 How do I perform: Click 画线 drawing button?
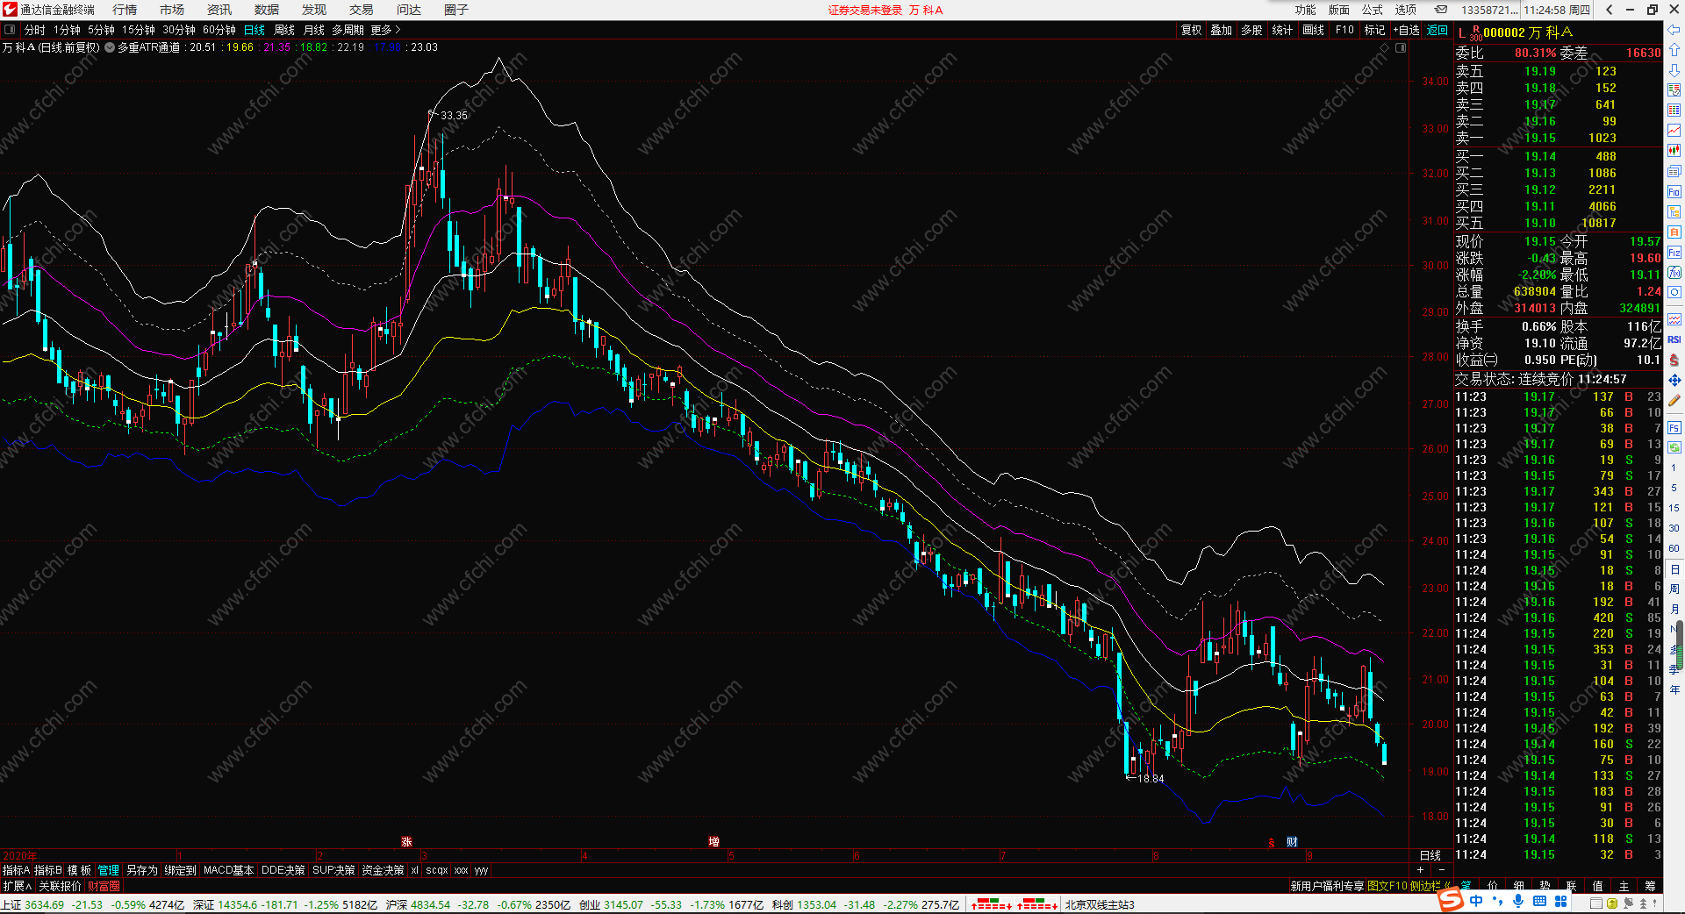pyautogui.click(x=1314, y=30)
